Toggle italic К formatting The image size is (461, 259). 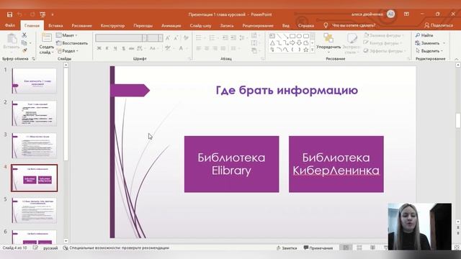[x=107, y=48]
